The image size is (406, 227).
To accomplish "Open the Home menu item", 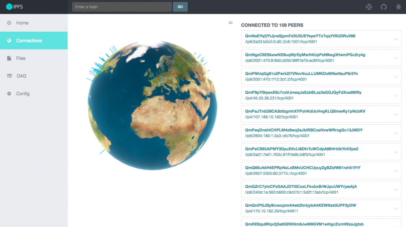I will point(22,23).
